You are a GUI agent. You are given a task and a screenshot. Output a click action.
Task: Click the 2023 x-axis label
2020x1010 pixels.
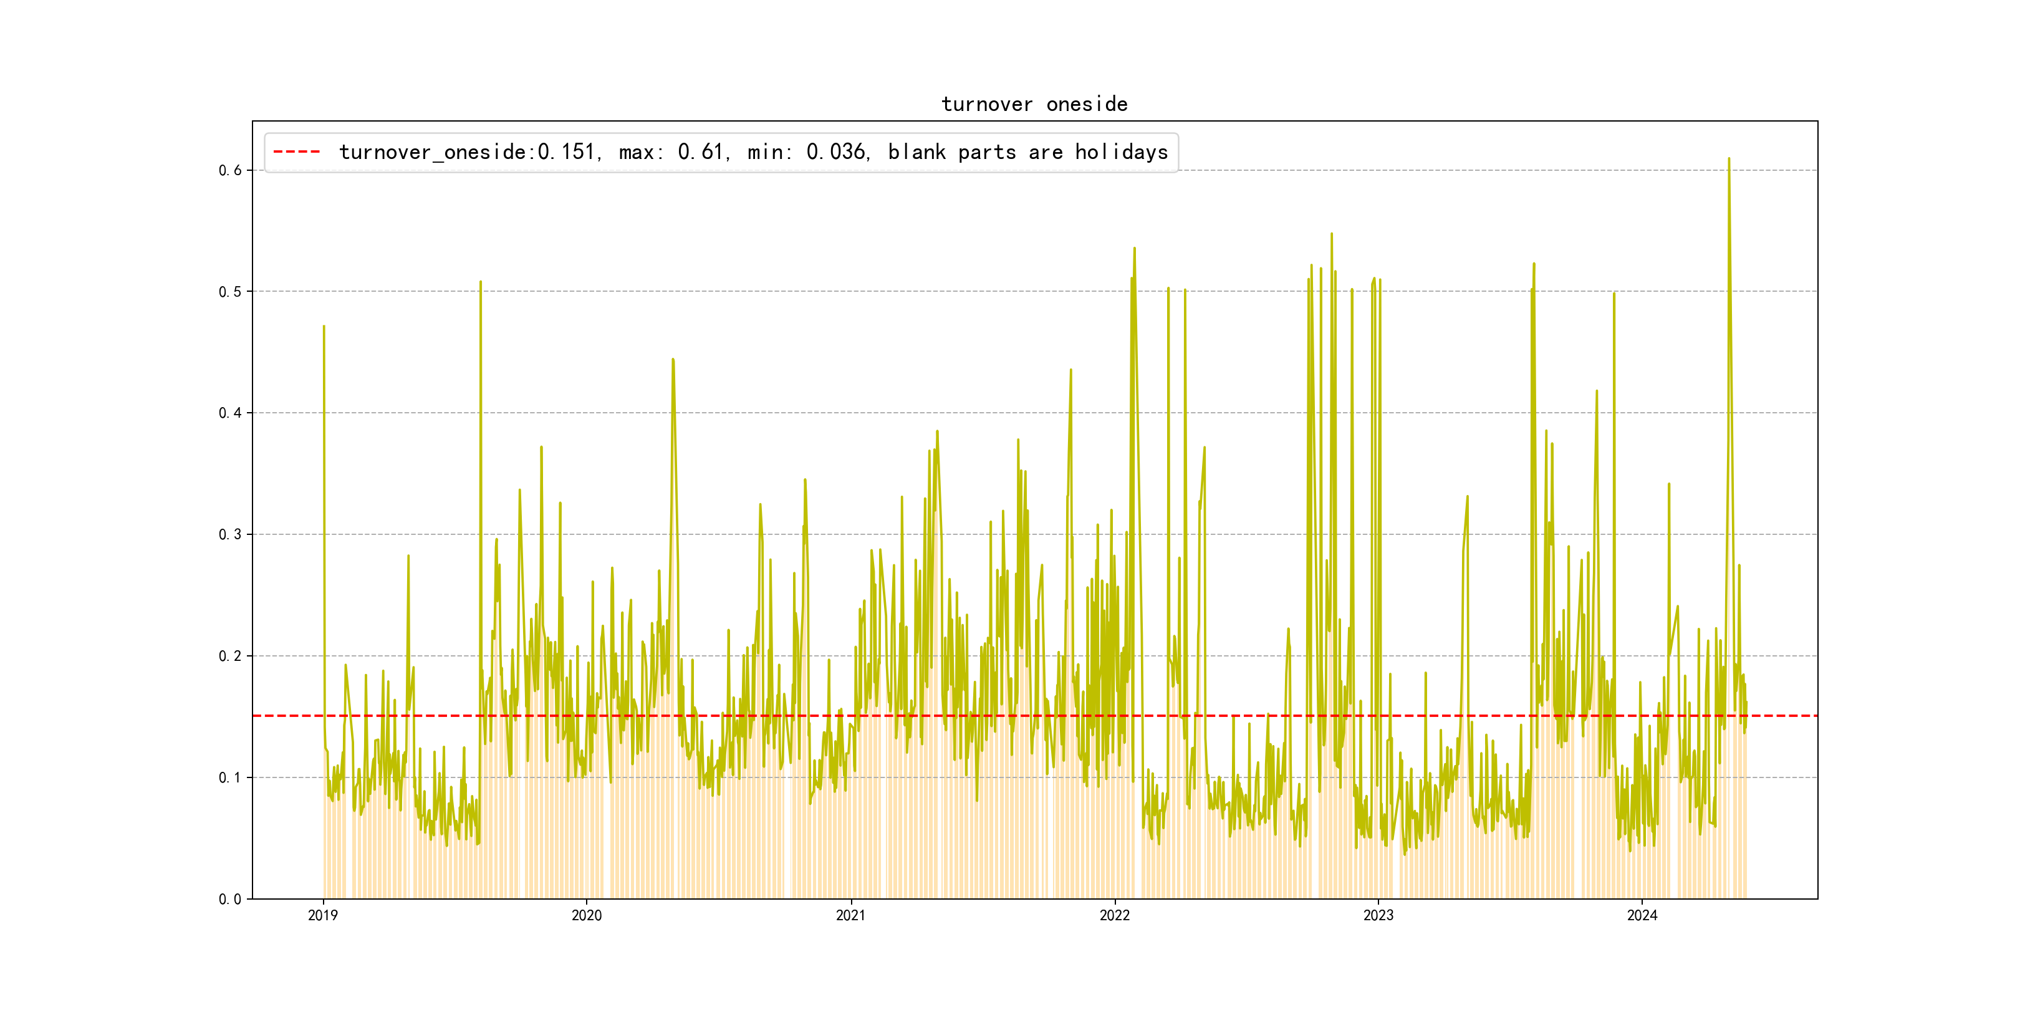pyautogui.click(x=1378, y=916)
